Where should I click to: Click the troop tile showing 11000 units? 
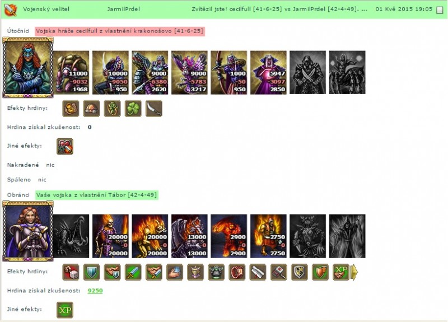click(71, 73)
